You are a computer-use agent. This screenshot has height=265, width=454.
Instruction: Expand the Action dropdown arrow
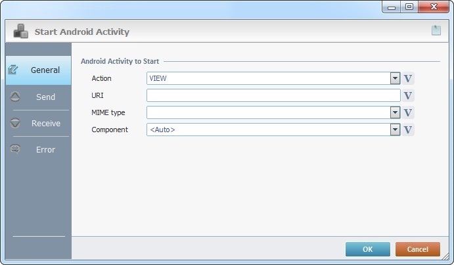pyautogui.click(x=395, y=78)
